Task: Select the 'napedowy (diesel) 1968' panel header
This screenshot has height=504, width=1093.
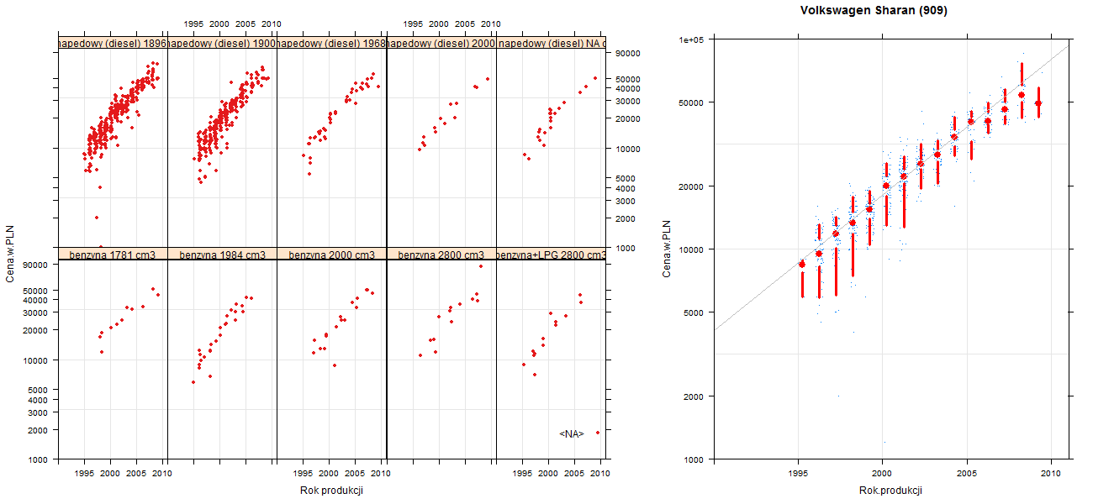Action: point(331,43)
